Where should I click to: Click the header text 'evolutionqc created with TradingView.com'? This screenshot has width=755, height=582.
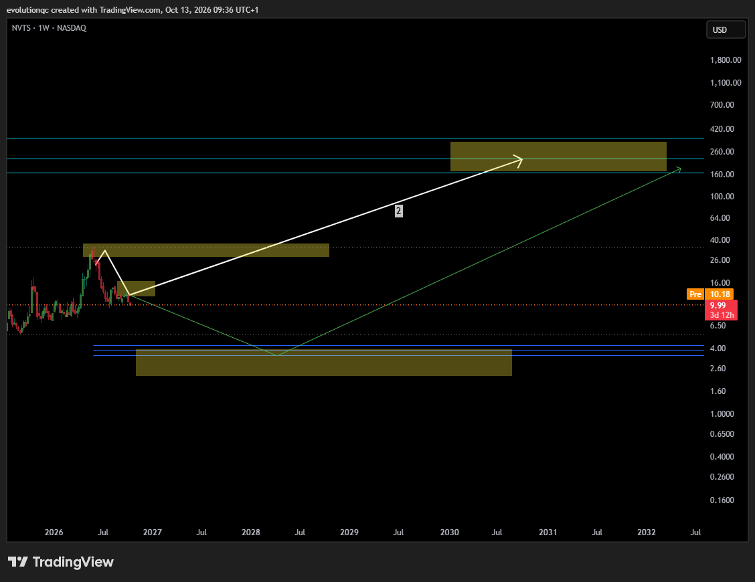84,9
